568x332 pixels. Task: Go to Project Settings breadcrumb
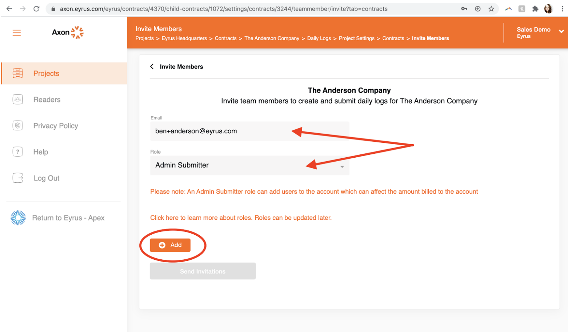356,39
